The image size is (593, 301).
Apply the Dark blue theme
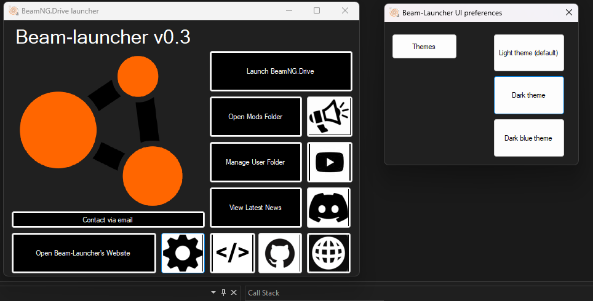click(528, 138)
